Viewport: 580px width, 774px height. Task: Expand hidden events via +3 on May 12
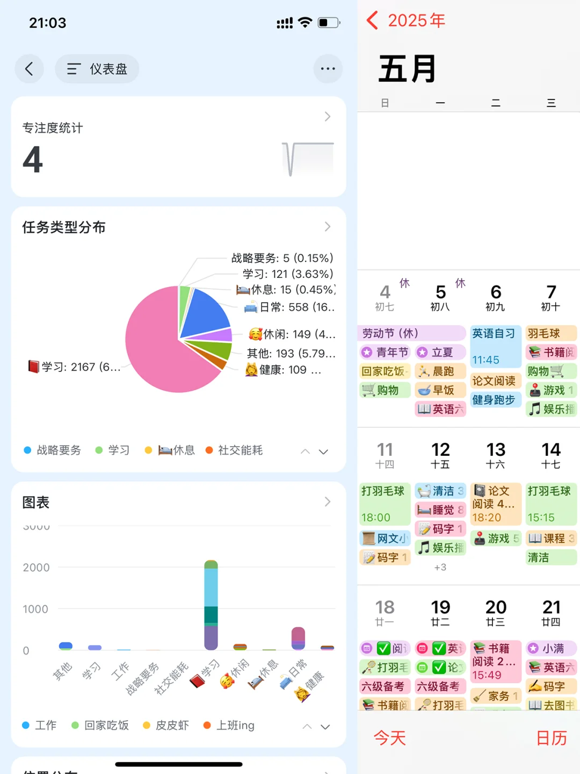point(440,567)
